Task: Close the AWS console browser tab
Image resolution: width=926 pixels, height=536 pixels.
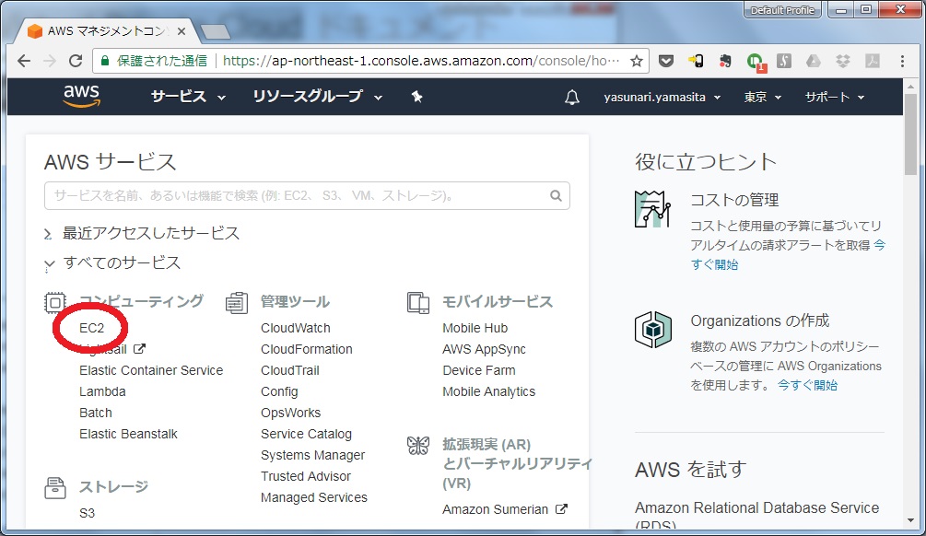Action: tap(182, 31)
